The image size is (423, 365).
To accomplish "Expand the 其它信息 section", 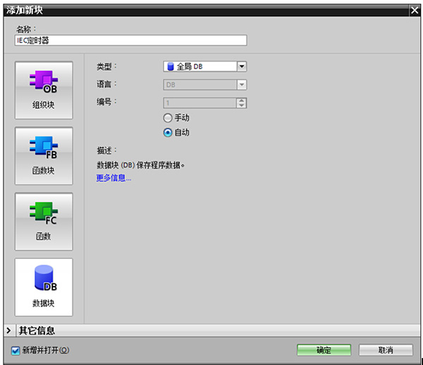I will [9, 330].
